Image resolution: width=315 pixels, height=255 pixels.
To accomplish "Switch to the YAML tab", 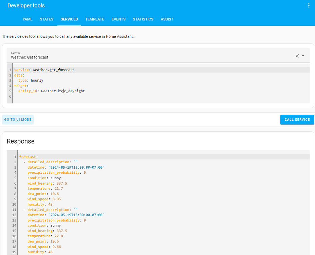I will tap(27, 19).
